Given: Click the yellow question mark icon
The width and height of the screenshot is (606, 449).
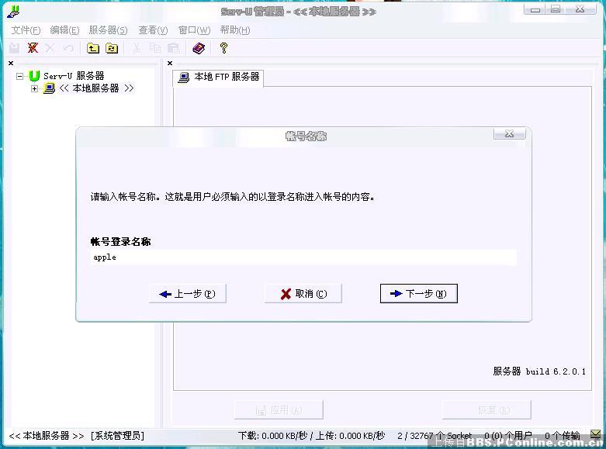Looking at the screenshot, I should tap(223, 48).
